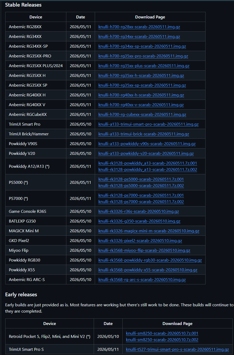Click knulli-rk3128-ps7000-scarab 7z.002 link

coord(141,201)
